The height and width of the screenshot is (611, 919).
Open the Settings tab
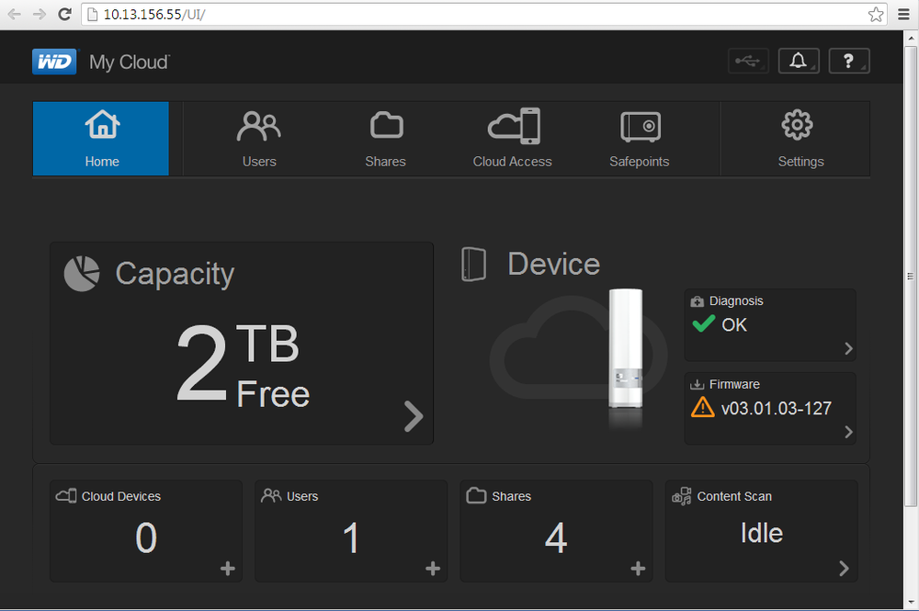tap(800, 139)
